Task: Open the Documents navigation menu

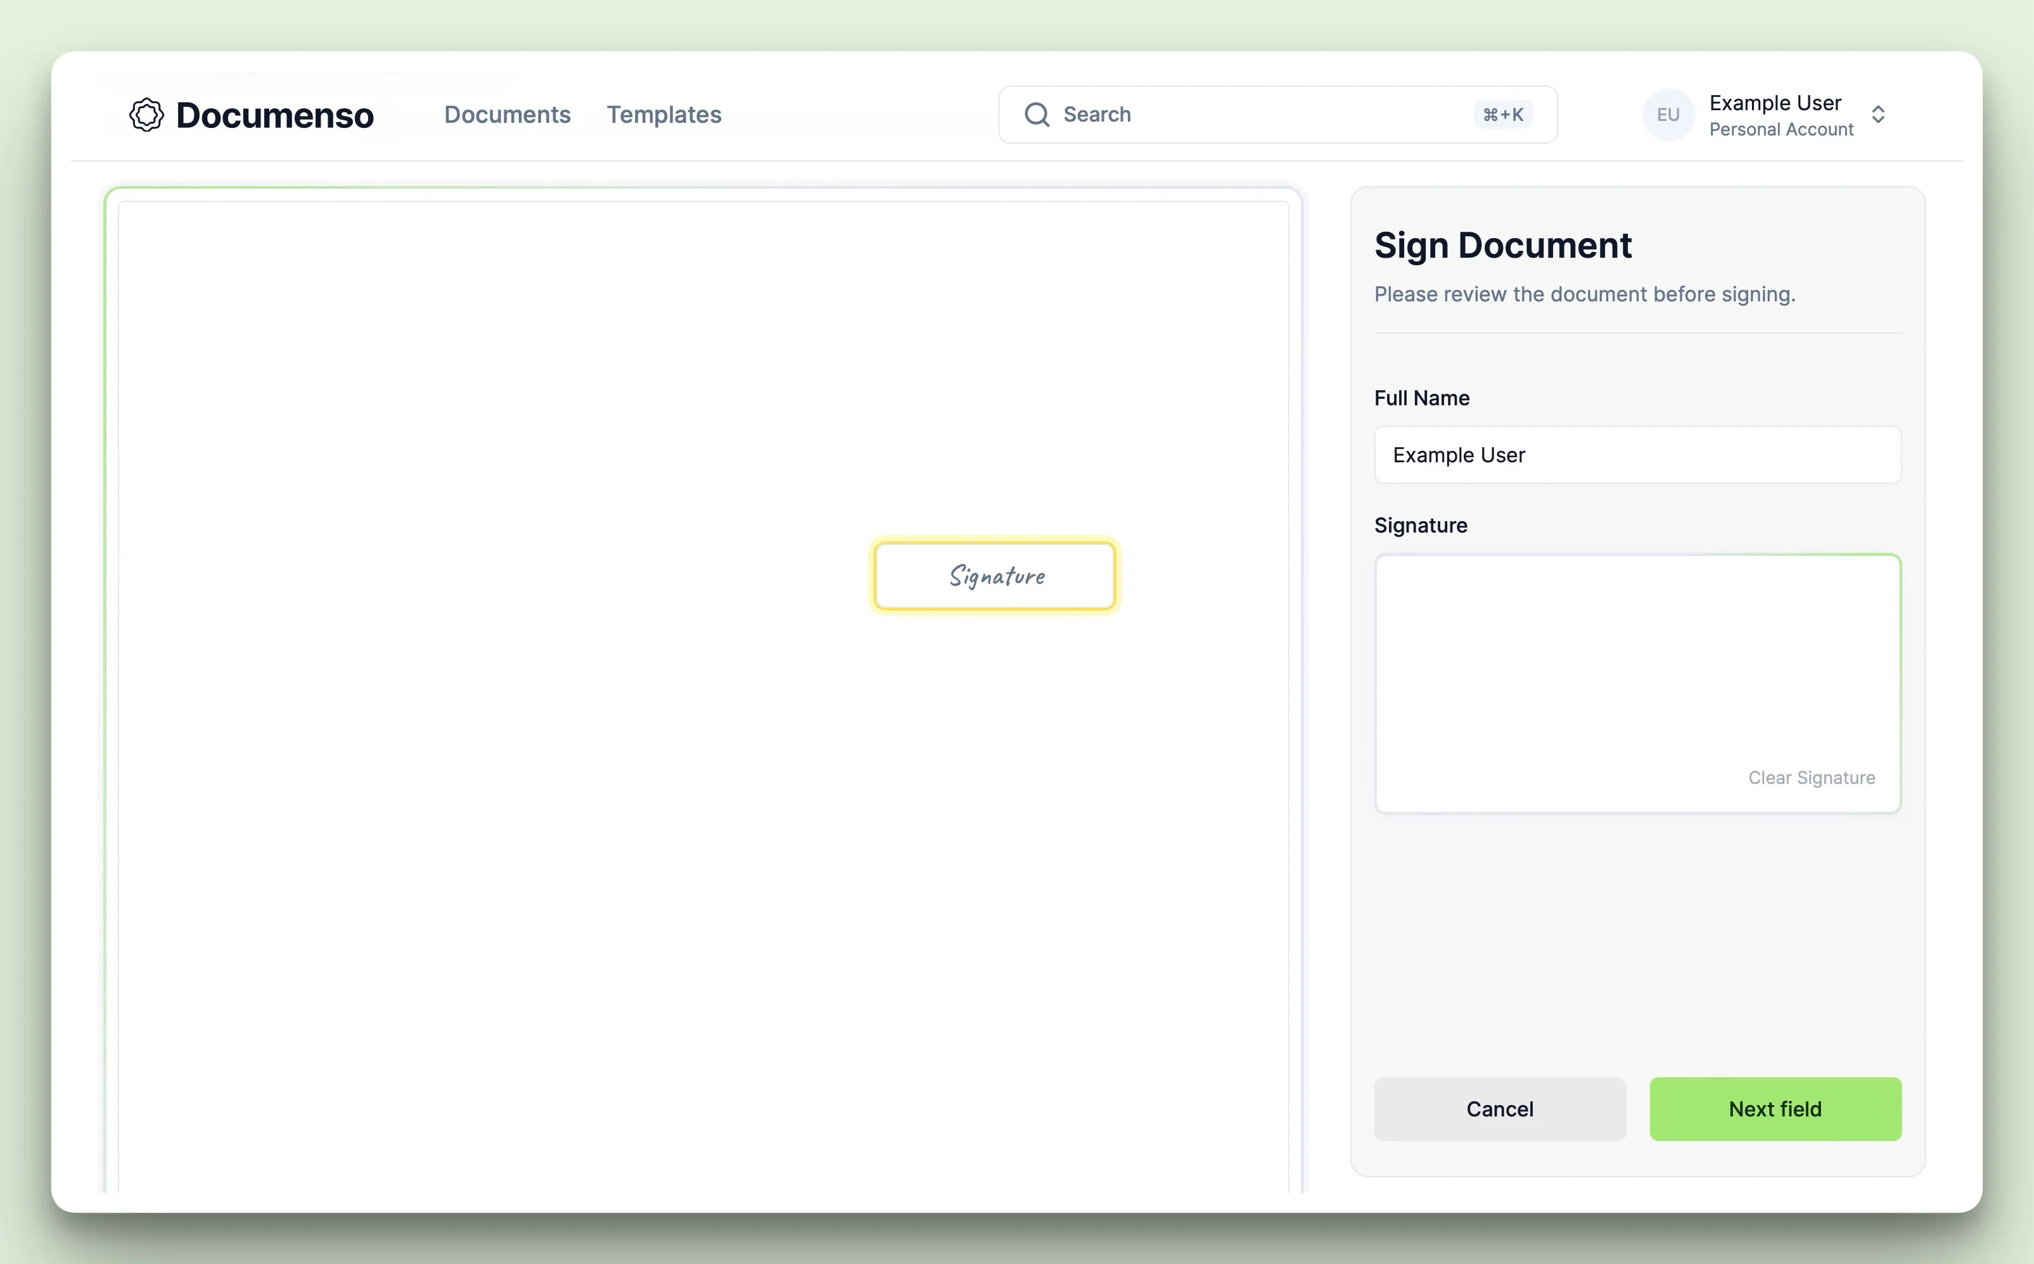Action: coord(507,113)
